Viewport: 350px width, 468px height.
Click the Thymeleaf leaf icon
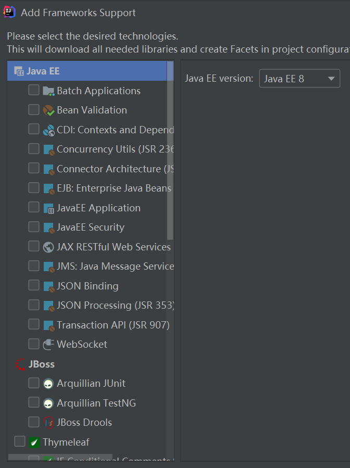[x=34, y=441]
